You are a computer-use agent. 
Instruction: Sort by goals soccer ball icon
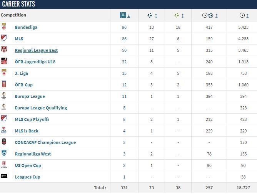(x=150, y=15)
